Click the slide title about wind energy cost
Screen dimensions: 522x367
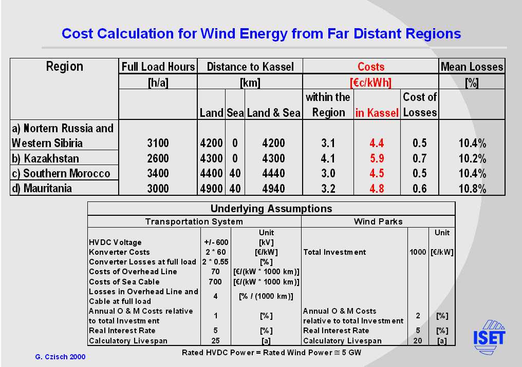pos(261,34)
